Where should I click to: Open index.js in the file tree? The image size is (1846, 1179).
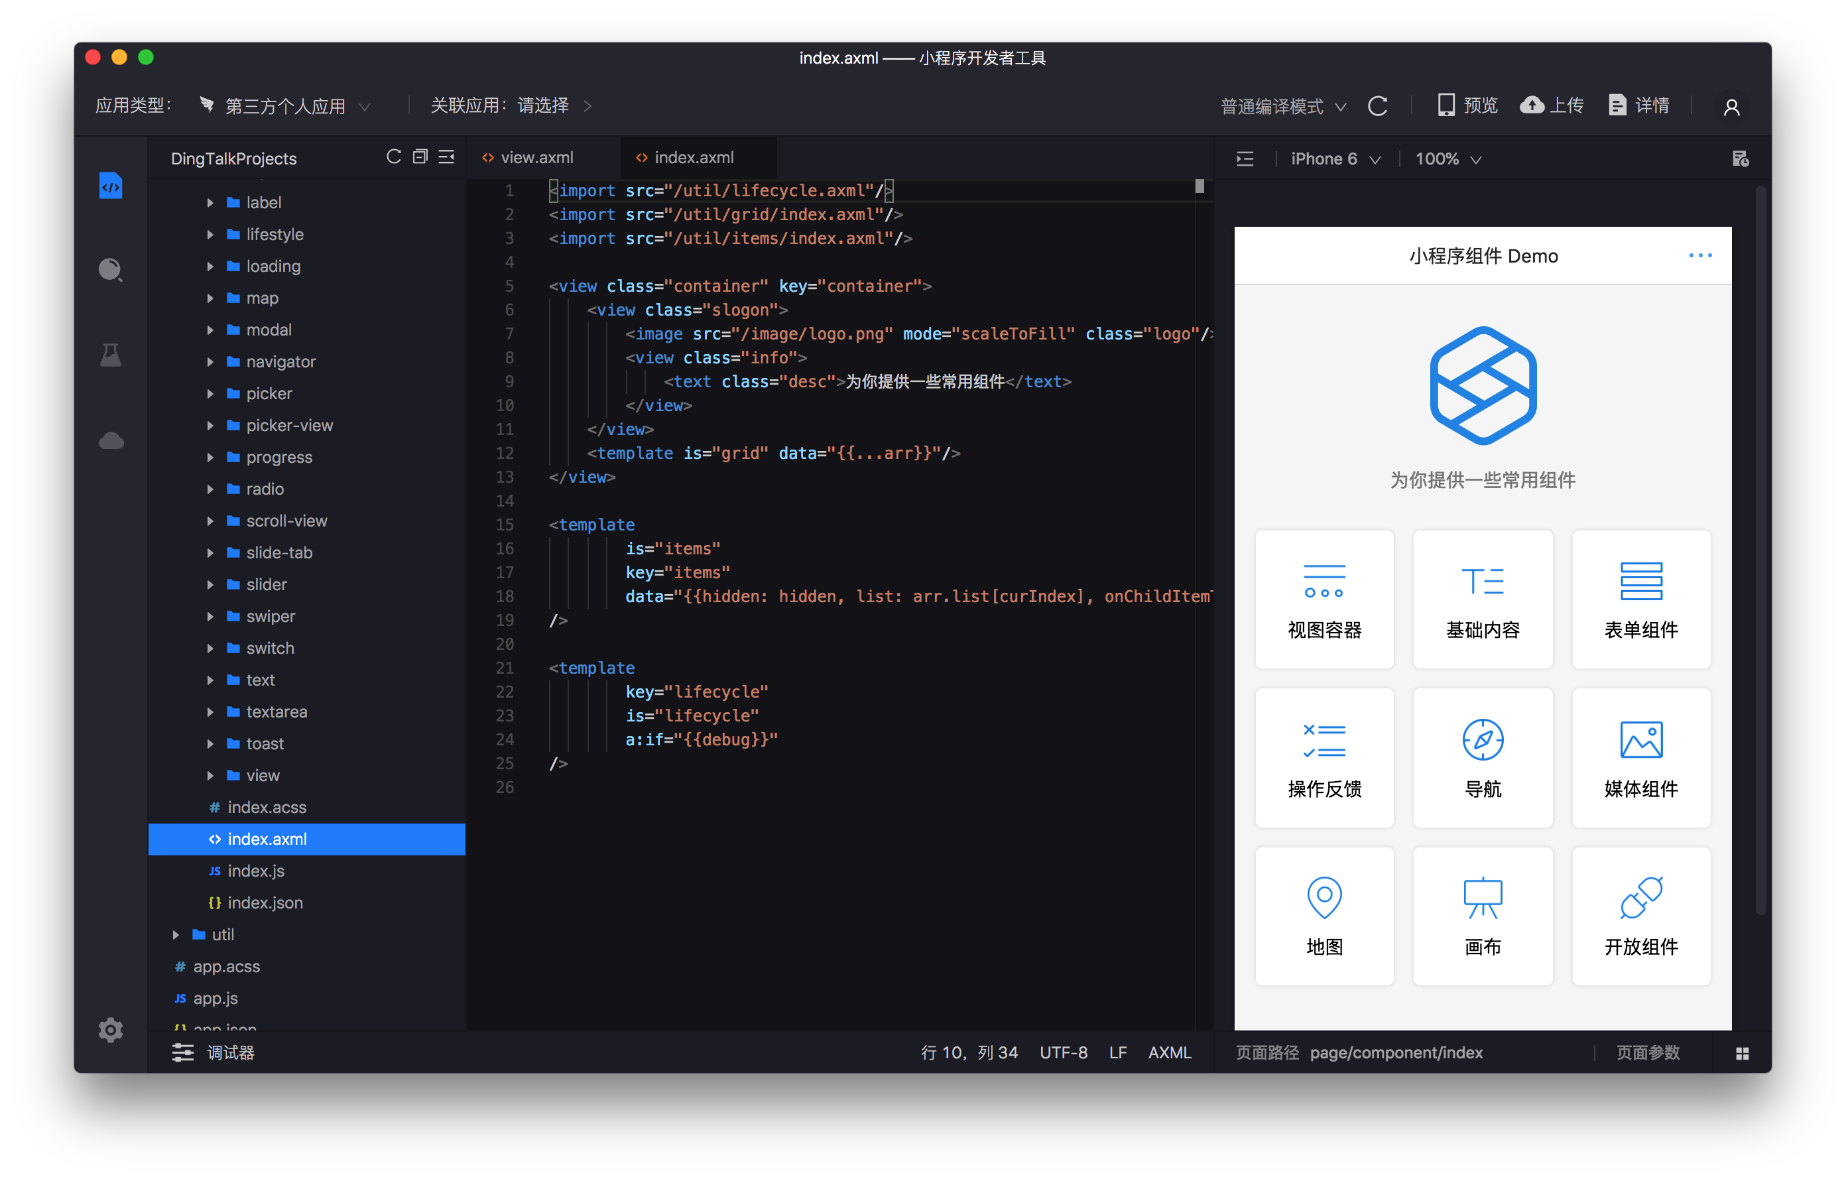pos(255,871)
